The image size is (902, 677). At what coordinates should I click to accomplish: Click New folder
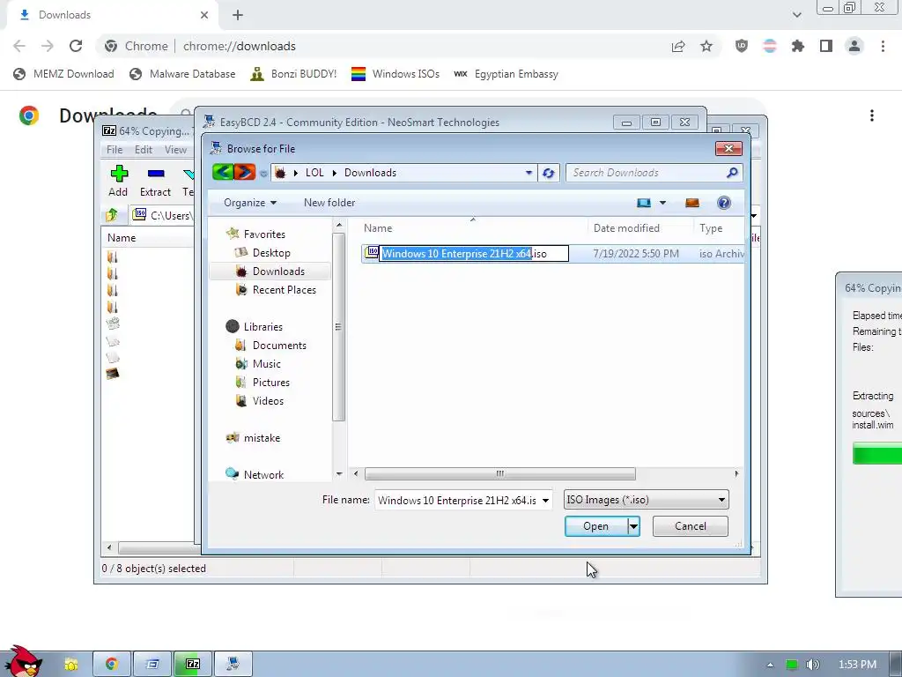329,203
